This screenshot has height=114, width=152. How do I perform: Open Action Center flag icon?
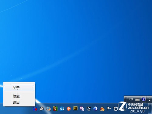pyautogui.click(x=109, y=109)
